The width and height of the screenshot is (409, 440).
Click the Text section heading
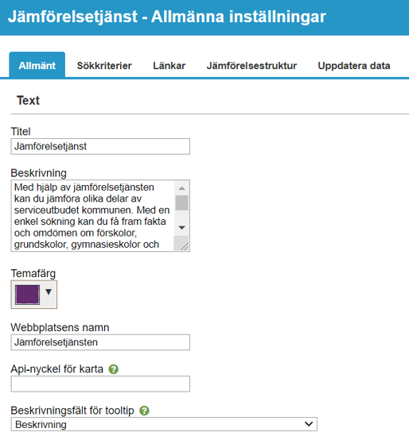pos(28,100)
